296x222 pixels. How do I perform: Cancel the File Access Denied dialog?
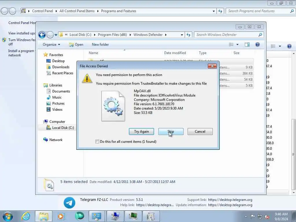pyautogui.click(x=200, y=132)
